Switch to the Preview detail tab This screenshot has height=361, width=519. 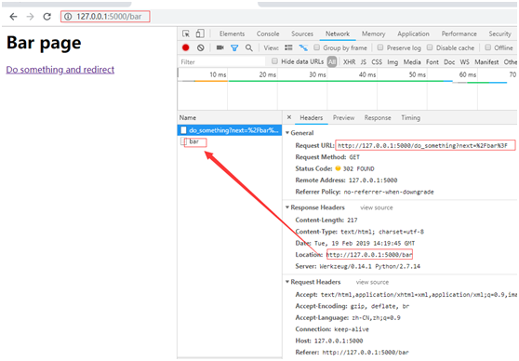343,117
